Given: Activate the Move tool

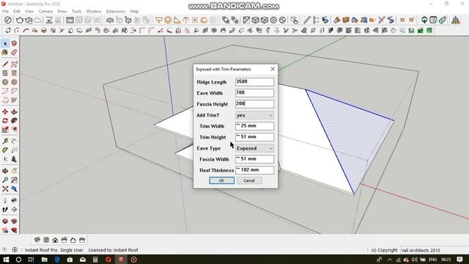Looking at the screenshot, I should (5, 111).
